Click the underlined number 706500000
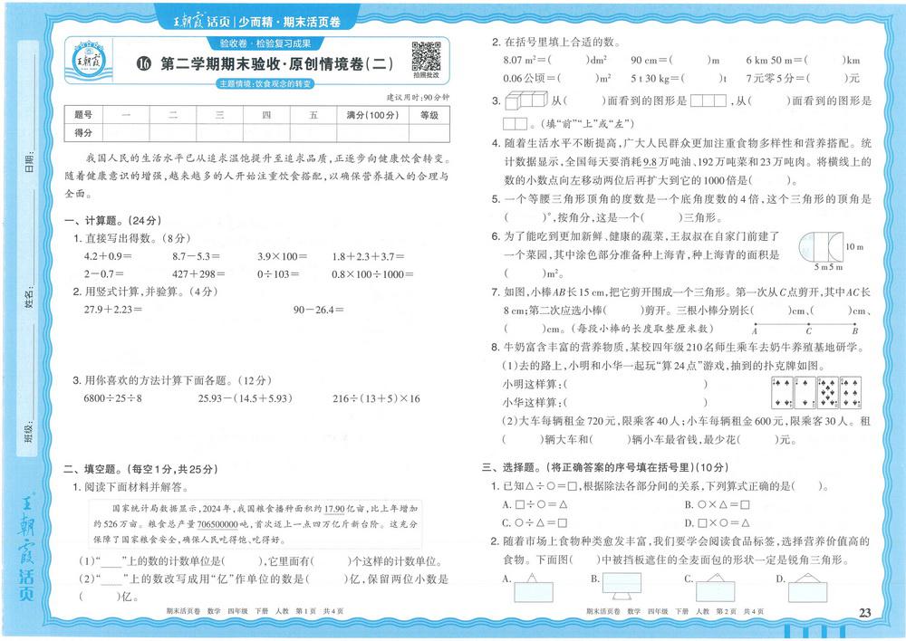906x641 pixels. [217, 524]
